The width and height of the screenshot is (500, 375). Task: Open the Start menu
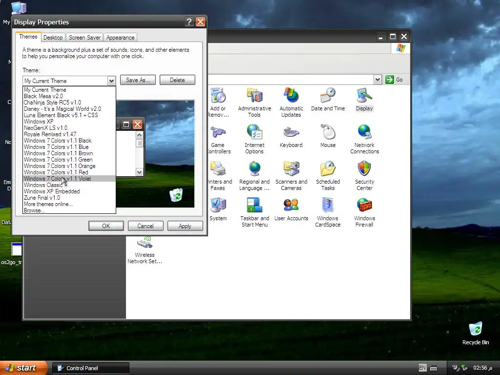(23, 368)
